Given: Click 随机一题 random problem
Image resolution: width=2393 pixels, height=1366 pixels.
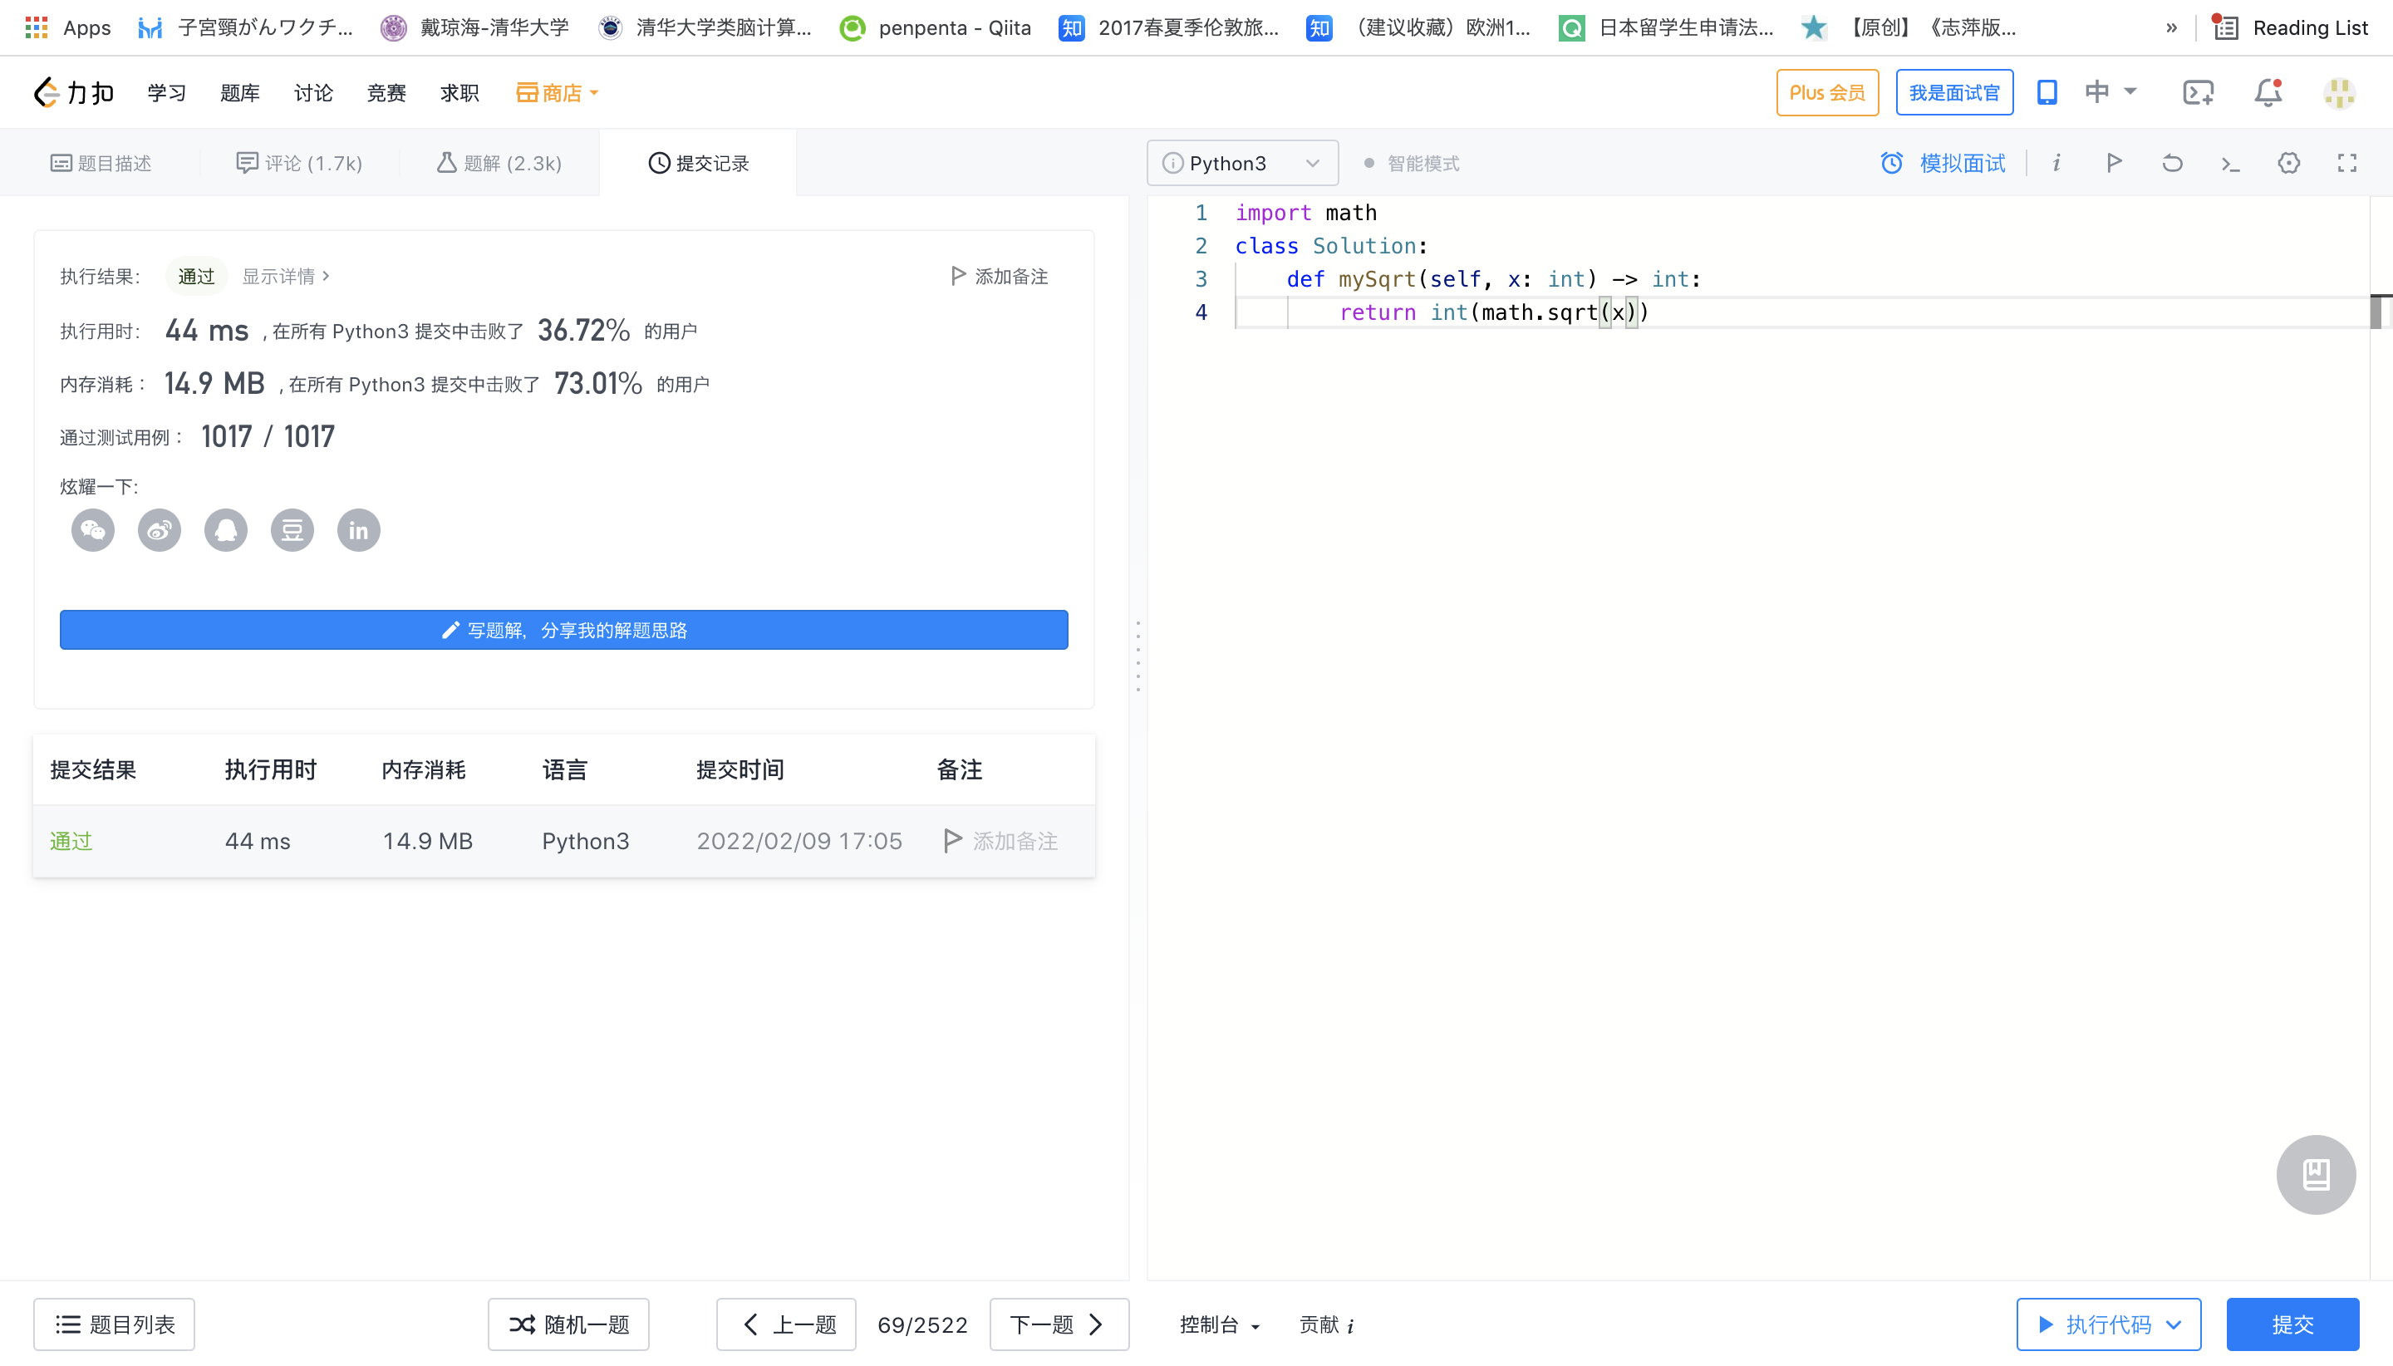Looking at the screenshot, I should tap(568, 1324).
